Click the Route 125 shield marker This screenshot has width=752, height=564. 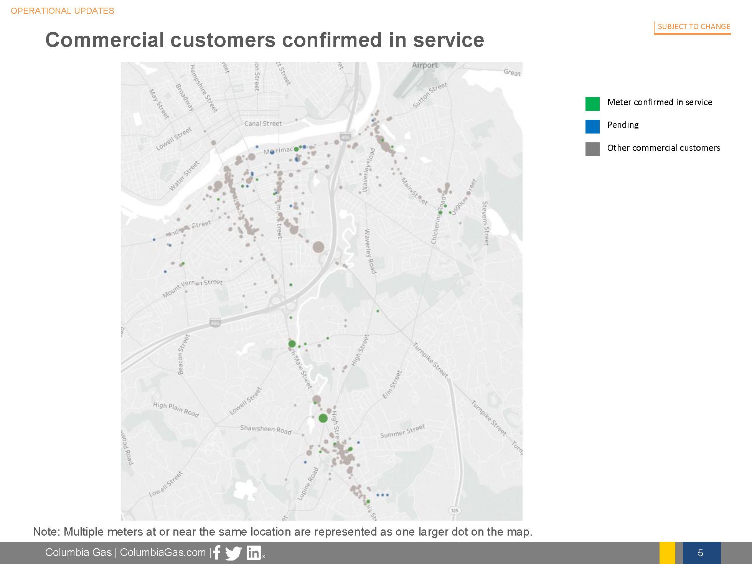tap(454, 510)
